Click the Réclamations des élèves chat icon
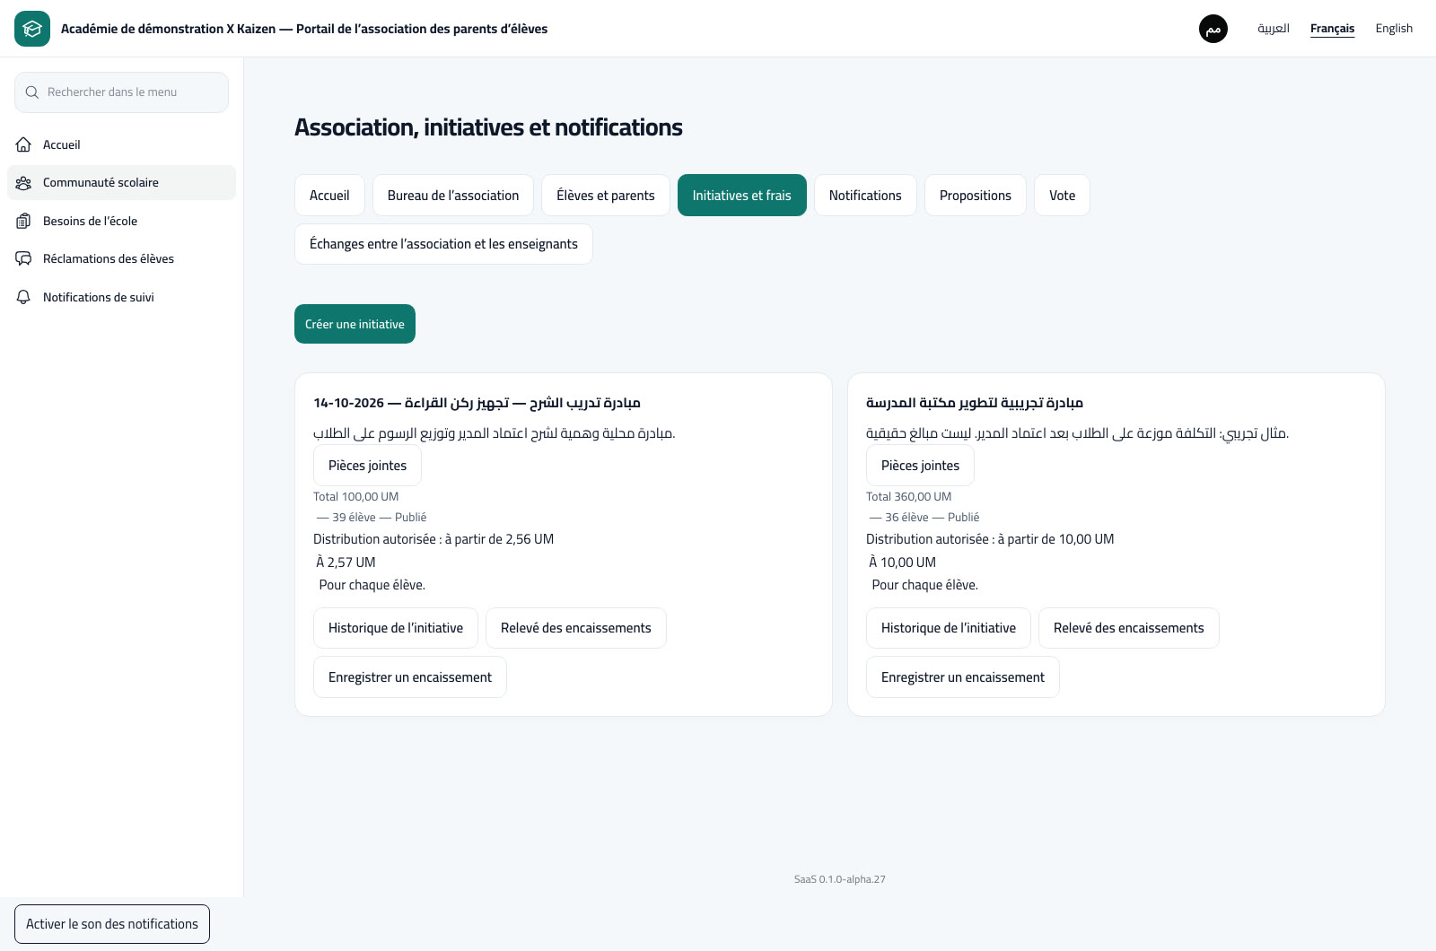 point(24,259)
